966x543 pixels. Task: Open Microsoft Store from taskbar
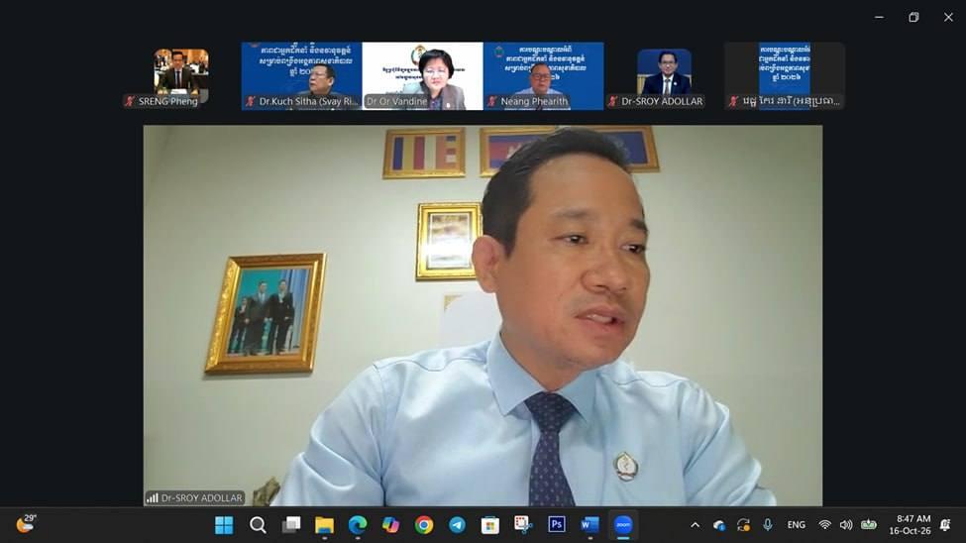489,525
